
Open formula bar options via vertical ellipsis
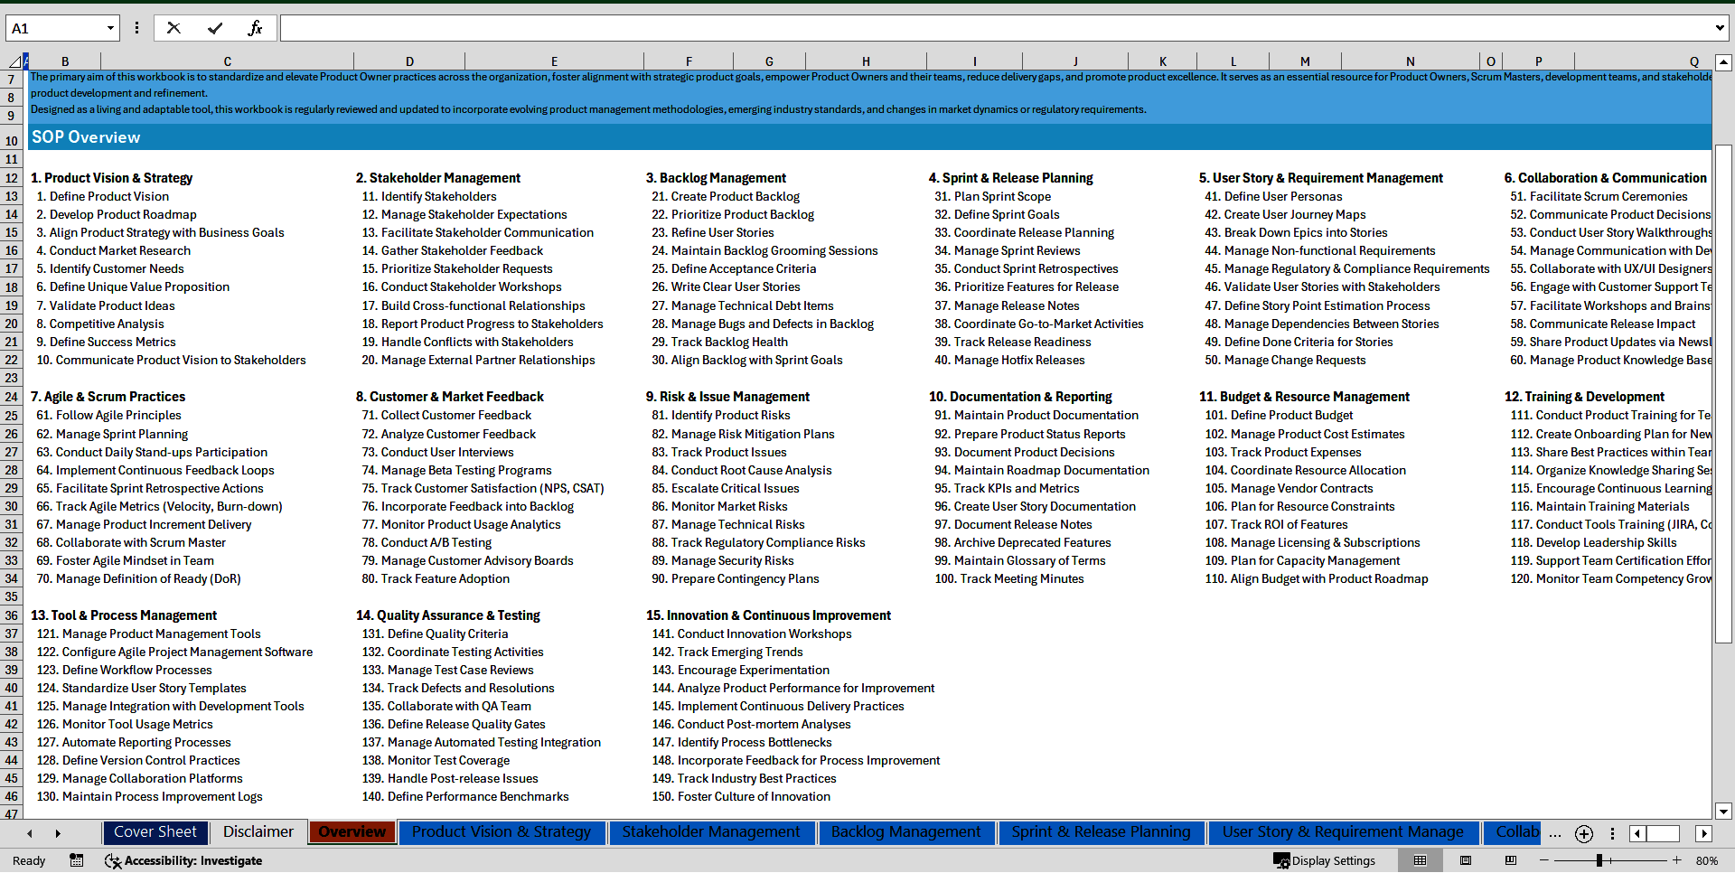click(136, 28)
